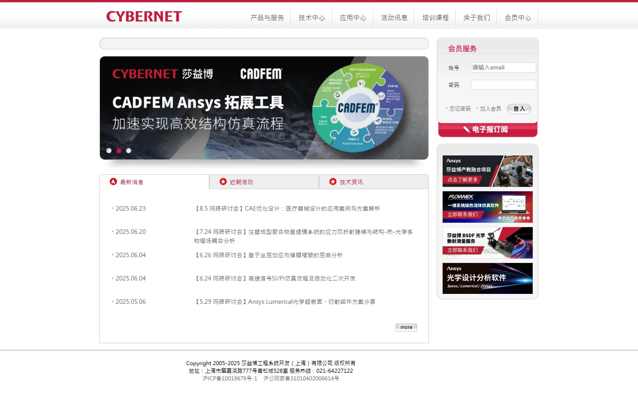Viewport: 638px width, 418px height.
Task: Click the 沪公网安备31010402006614号 footer link
Action: tap(301, 379)
